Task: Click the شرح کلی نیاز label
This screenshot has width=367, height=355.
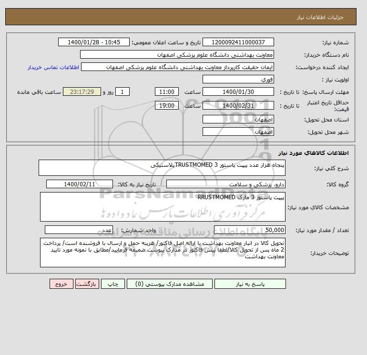Action: (x=331, y=168)
